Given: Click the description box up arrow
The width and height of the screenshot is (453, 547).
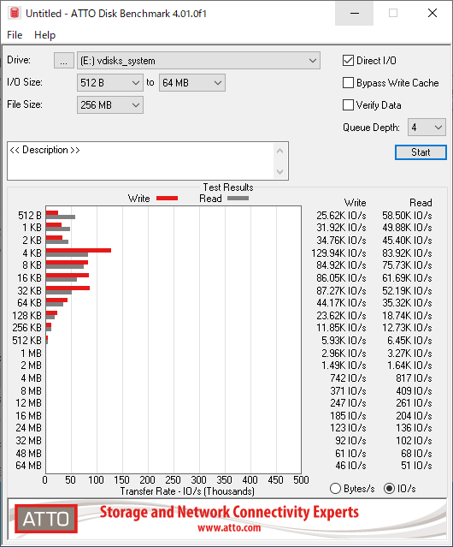Looking at the screenshot, I should [x=280, y=151].
